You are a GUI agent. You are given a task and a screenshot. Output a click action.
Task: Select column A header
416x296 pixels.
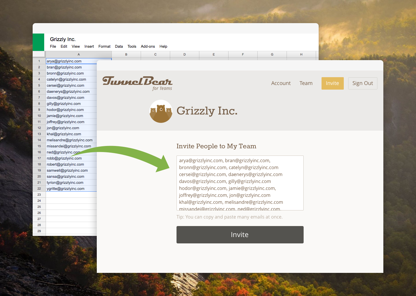79,54
